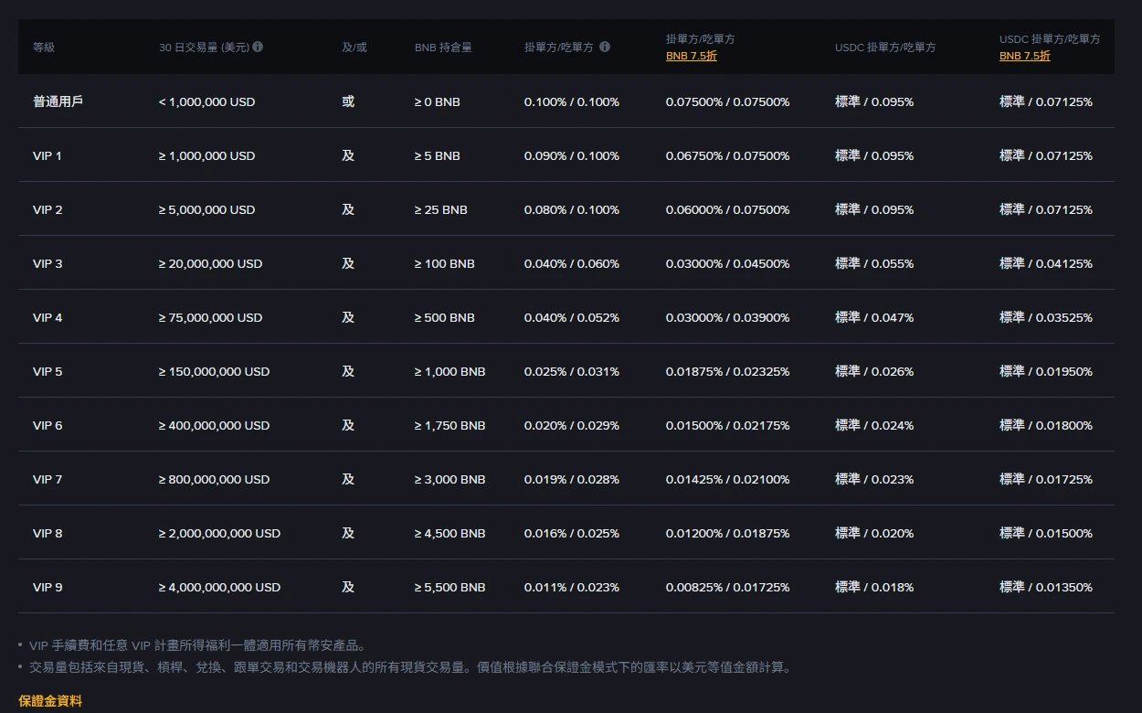Select the VIP 9 row label
The image size is (1142, 713).
tap(48, 587)
